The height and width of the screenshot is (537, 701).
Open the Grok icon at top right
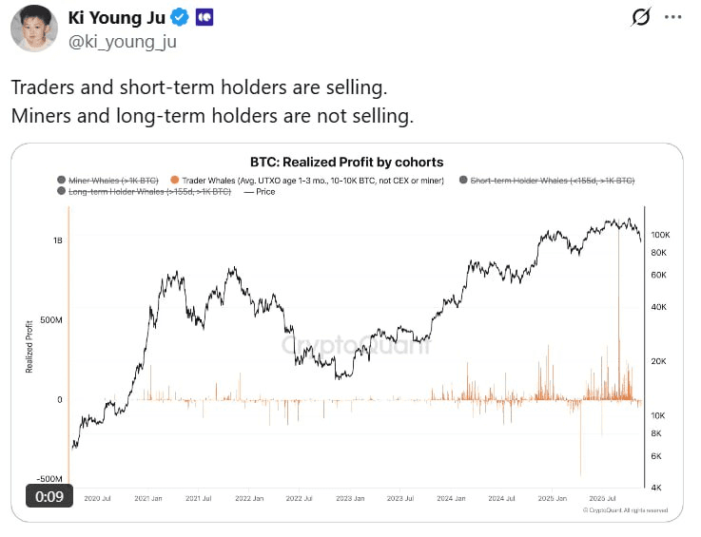[x=641, y=17]
